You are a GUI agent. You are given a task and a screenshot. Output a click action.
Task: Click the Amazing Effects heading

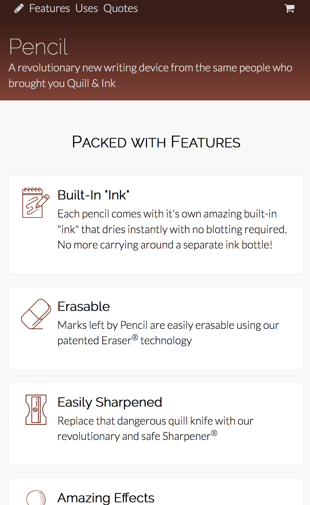click(x=106, y=498)
